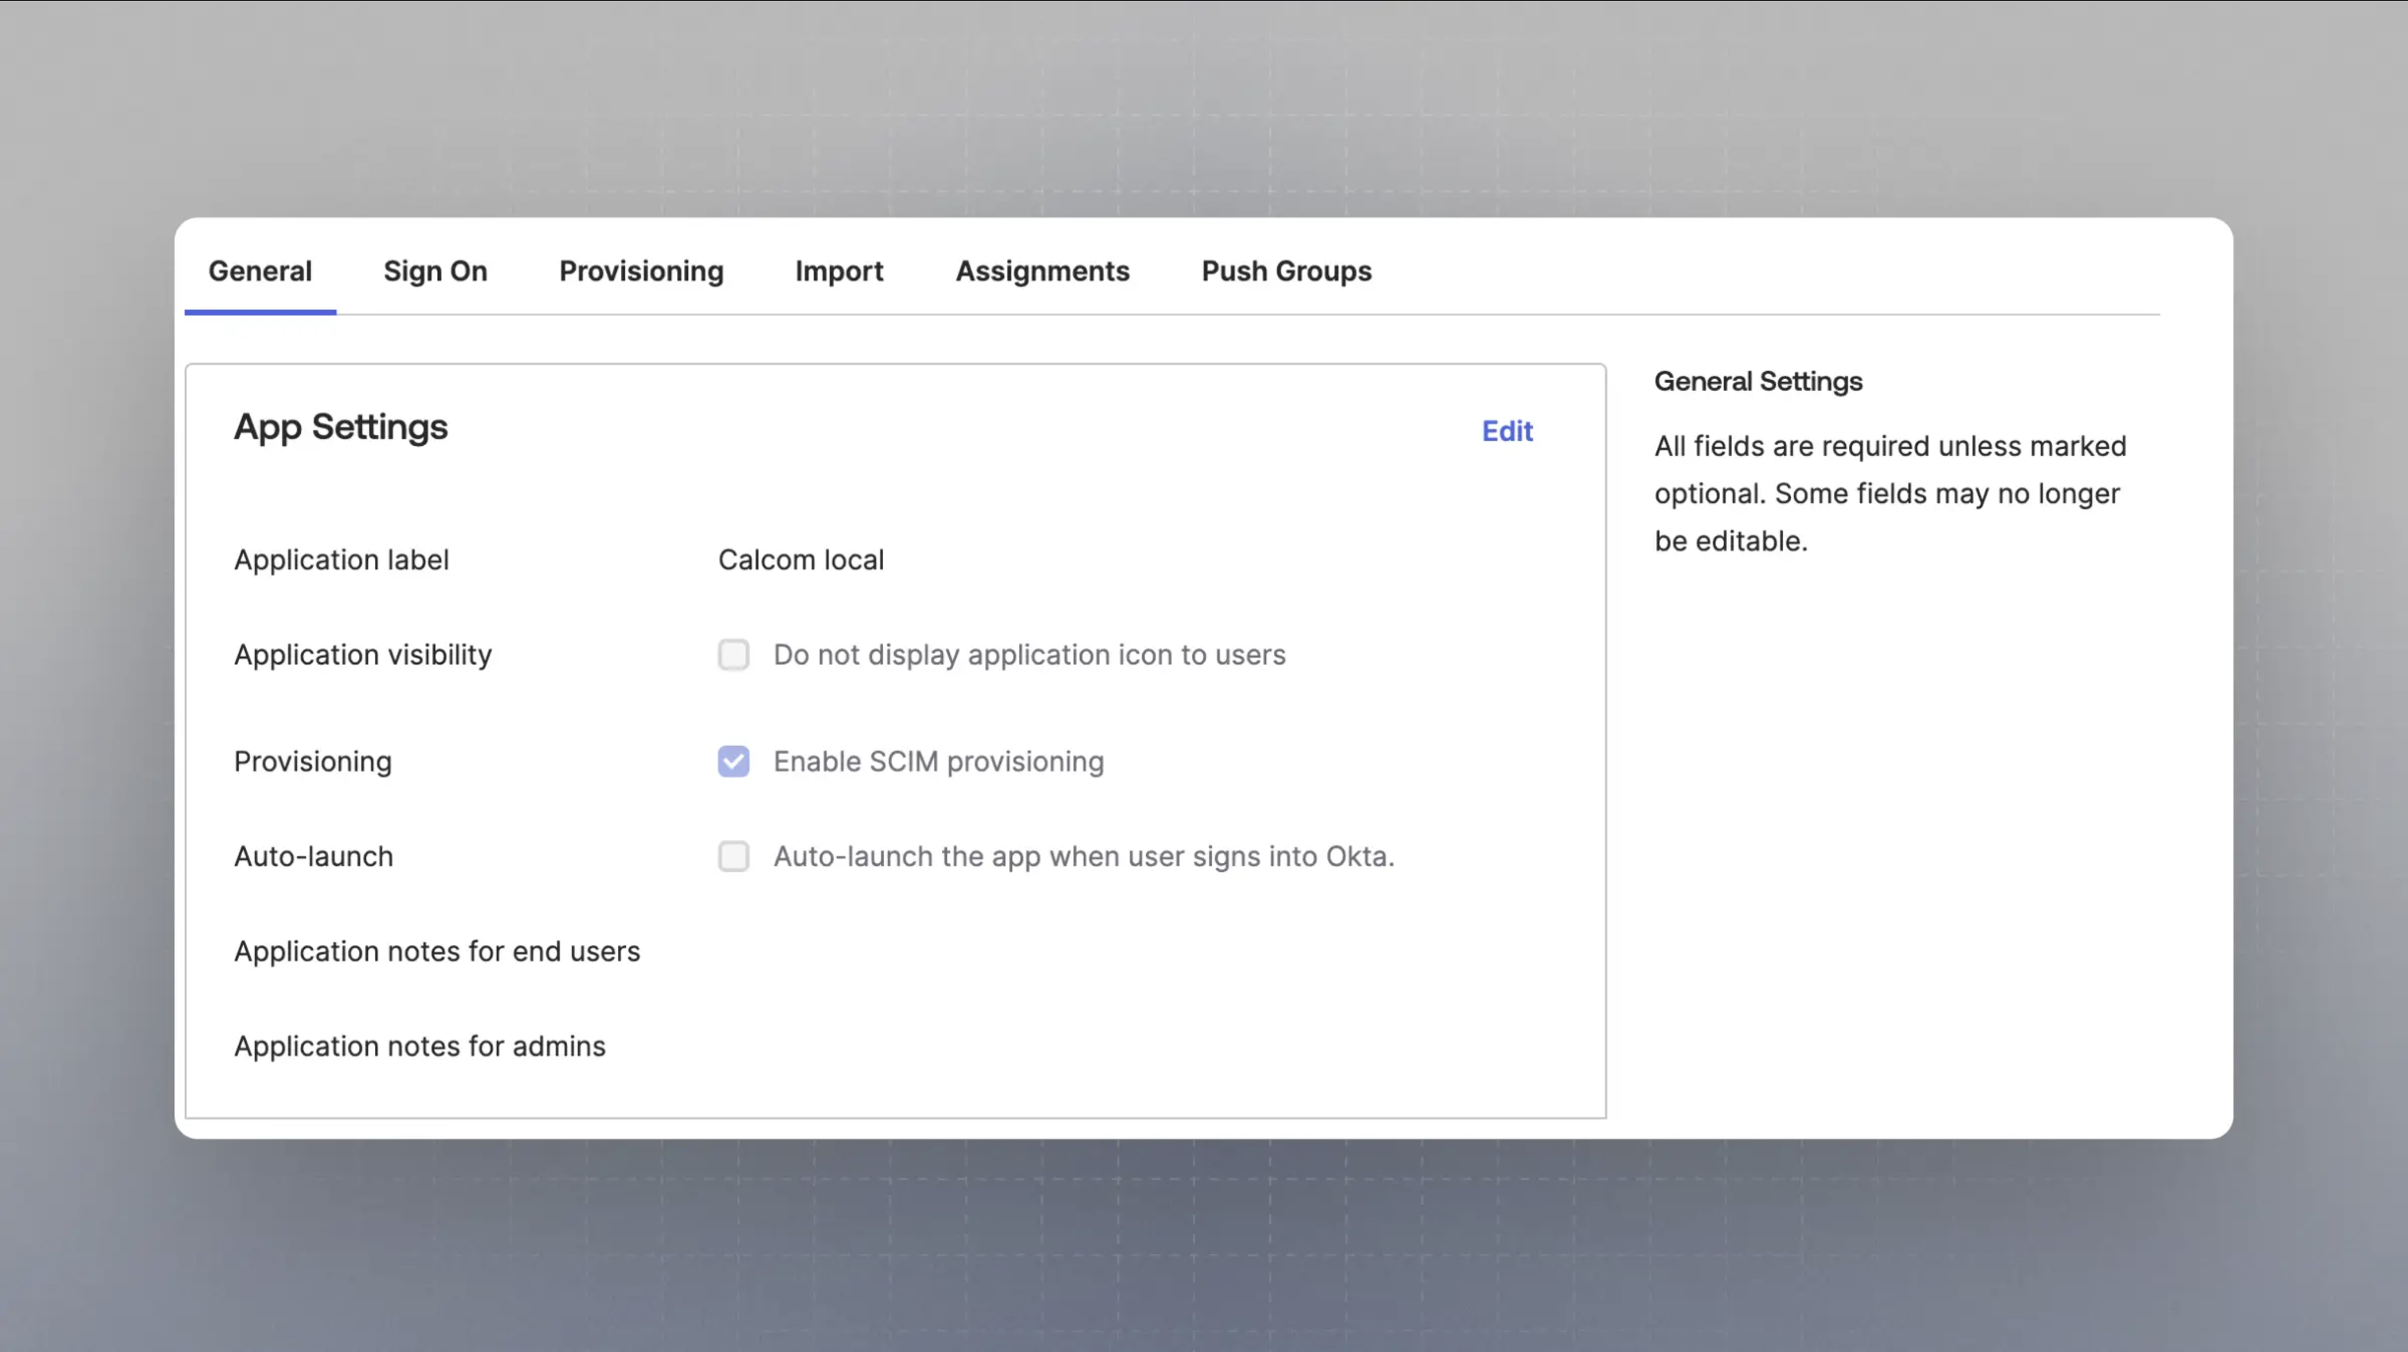The image size is (2408, 1352).
Task: Click the Edit link in App Settings
Action: click(1507, 431)
